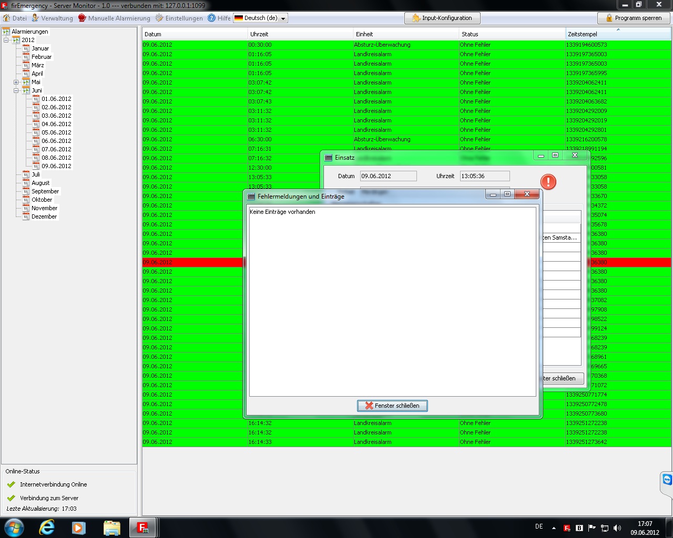
Task: Launch Internet Explorer from the taskbar
Action: point(47,527)
